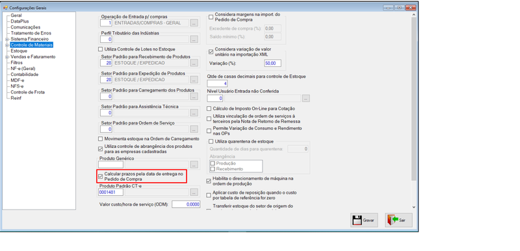Click the Gravar floppy disk button
Viewport: 520px width, 251px height.
tap(364, 220)
